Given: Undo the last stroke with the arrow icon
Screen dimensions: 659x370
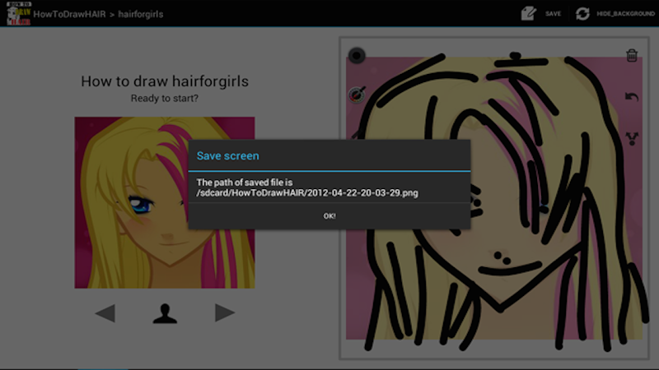Looking at the screenshot, I should click(632, 97).
